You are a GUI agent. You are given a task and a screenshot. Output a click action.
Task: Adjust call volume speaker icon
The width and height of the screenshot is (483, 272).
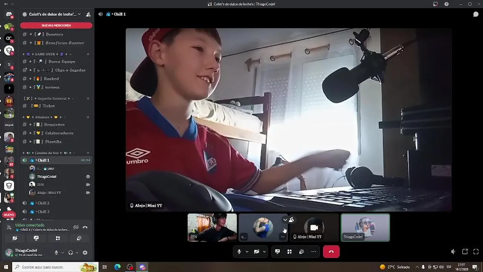click(453, 252)
